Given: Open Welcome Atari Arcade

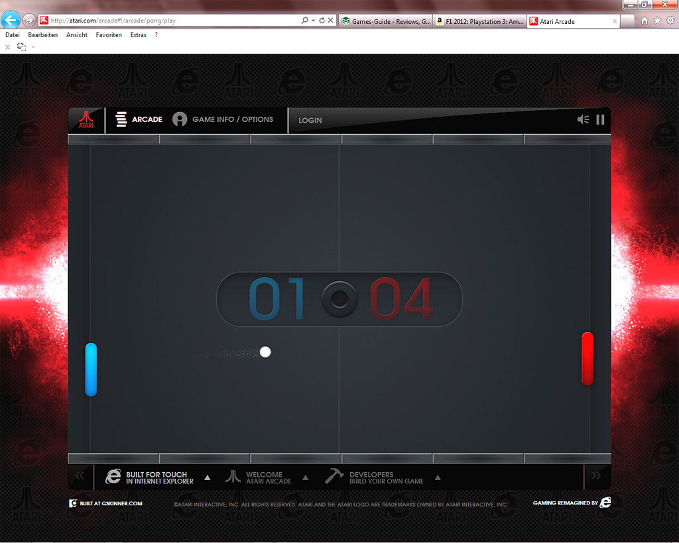Looking at the screenshot, I should pos(258,477).
